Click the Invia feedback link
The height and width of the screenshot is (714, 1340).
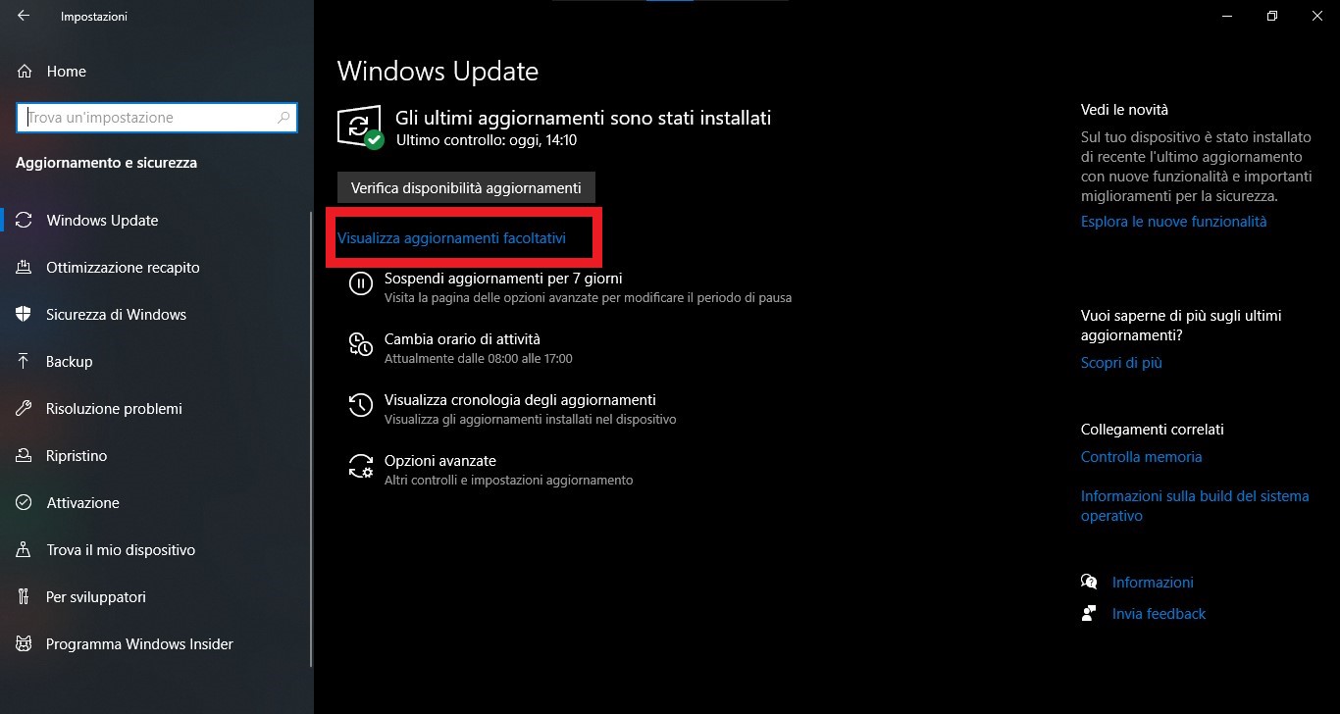point(1159,614)
